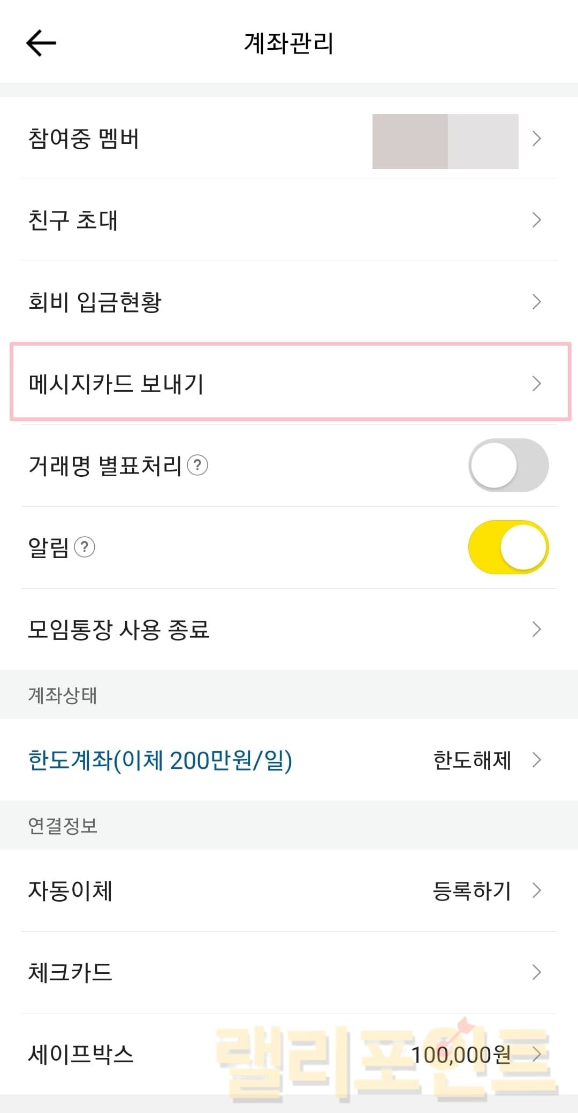This screenshot has width=578, height=1113.
Task: Open the 체크카드 entry
Action: (71, 972)
